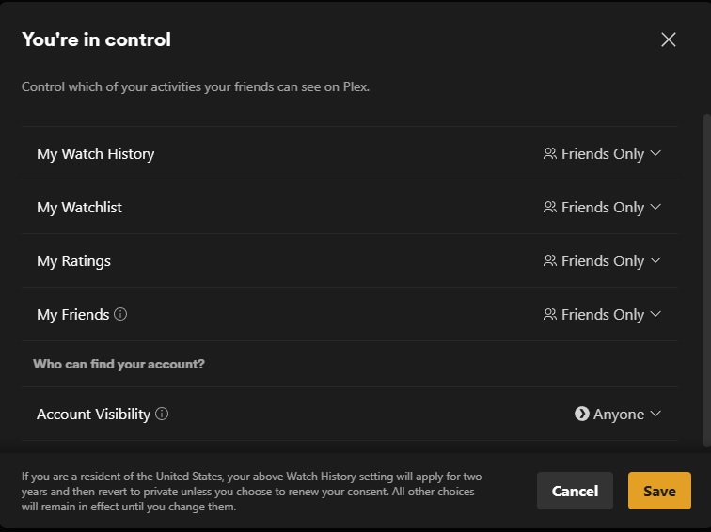Close the You're in control dialog
This screenshot has height=532, width=711.
pyautogui.click(x=669, y=39)
